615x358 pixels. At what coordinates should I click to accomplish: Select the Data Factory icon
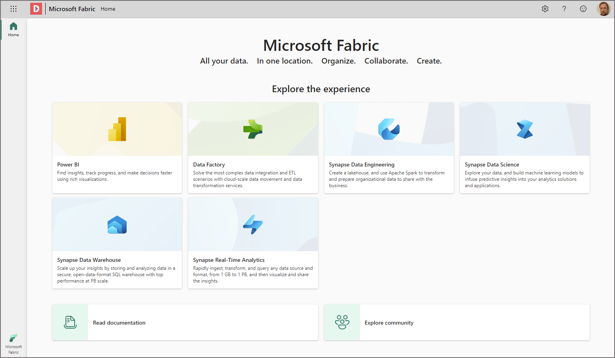(253, 129)
